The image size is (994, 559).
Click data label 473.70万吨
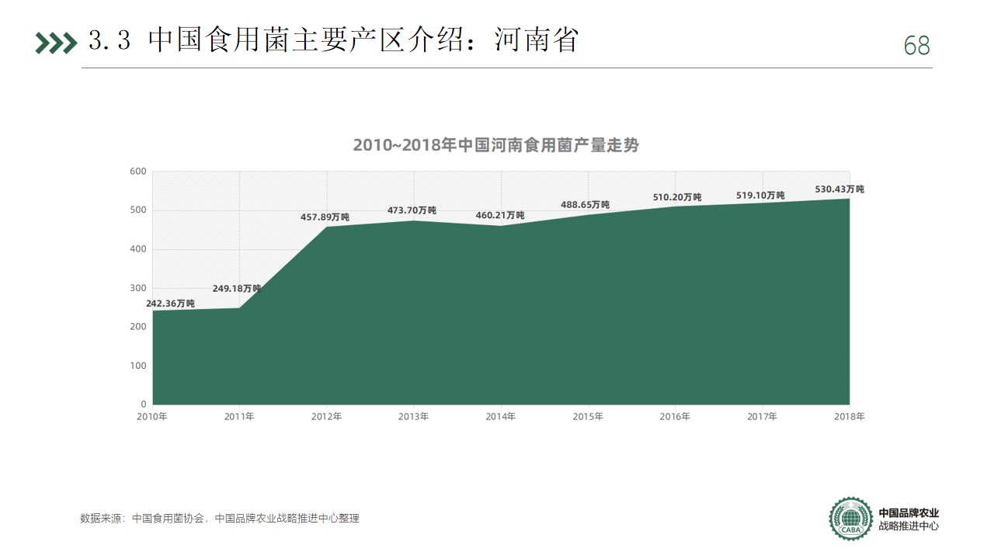click(412, 210)
